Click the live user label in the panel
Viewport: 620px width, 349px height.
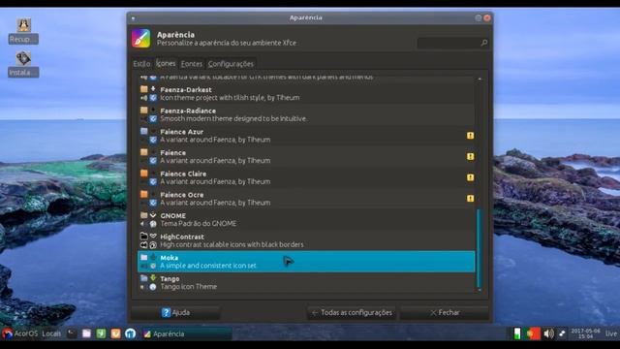611,333
